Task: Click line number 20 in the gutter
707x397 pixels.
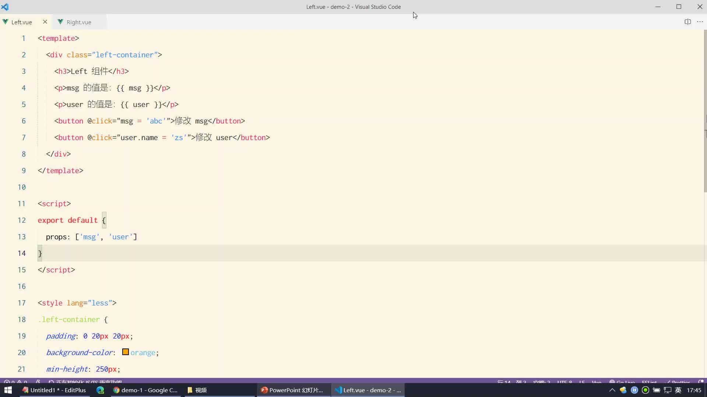Action: coord(22,352)
